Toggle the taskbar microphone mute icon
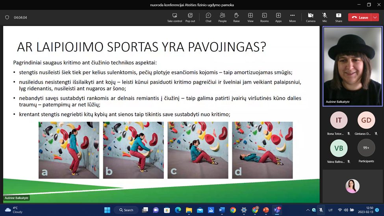384x216 pixels. (321, 210)
